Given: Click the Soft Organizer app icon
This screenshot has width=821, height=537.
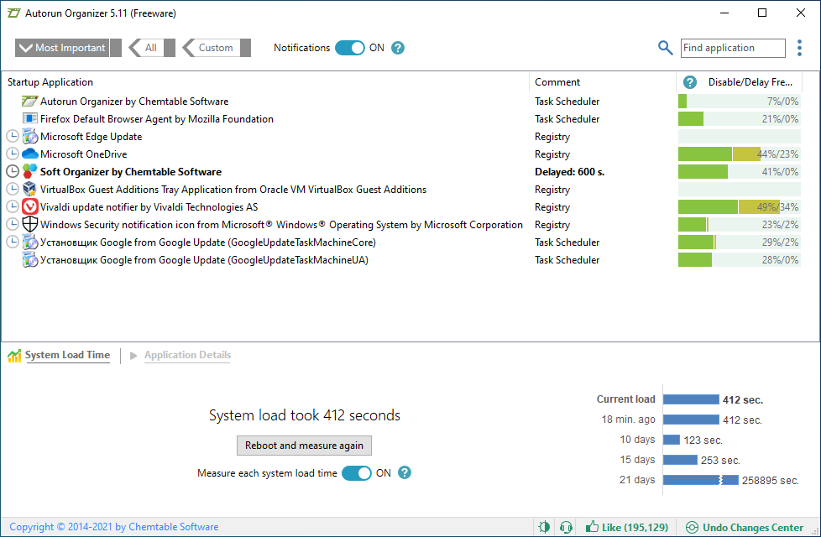Looking at the screenshot, I should [30, 171].
